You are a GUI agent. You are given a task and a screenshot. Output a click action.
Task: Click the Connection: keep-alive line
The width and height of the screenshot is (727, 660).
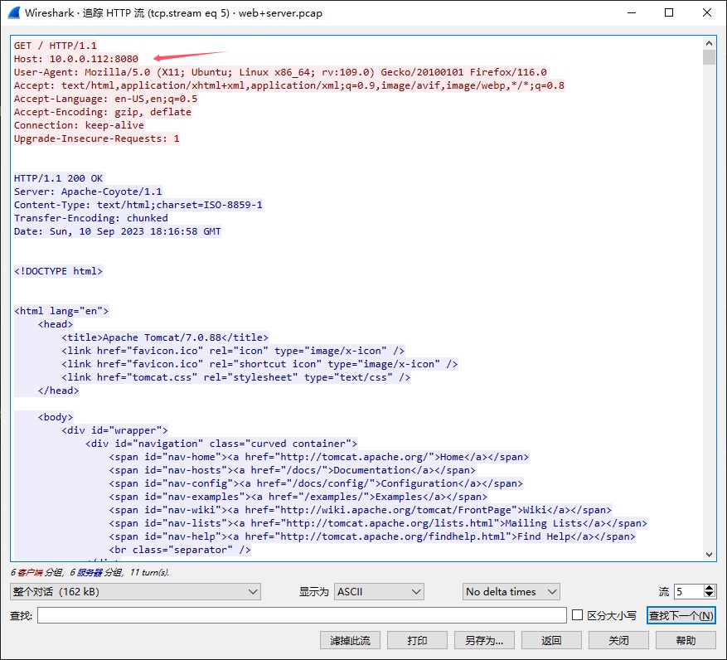pos(79,125)
